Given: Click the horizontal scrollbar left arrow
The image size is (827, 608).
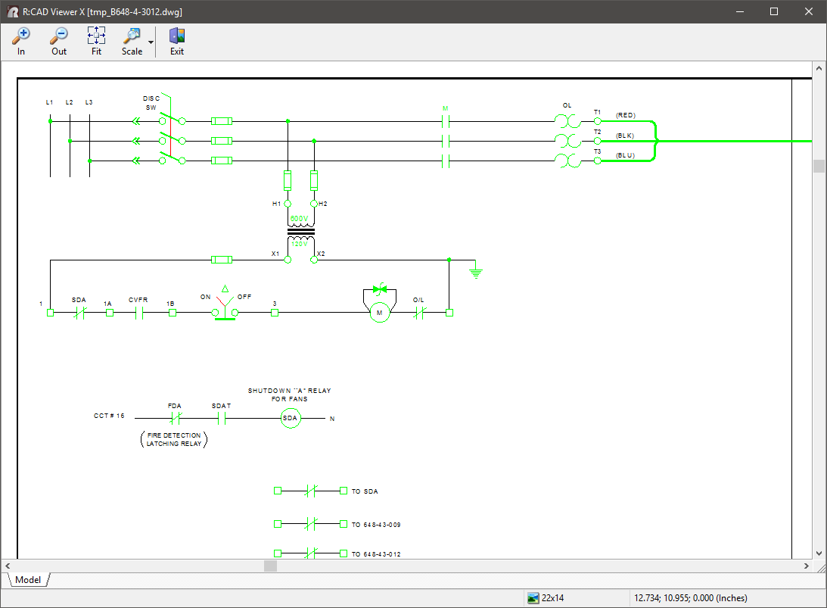Looking at the screenshot, I should 8,566.
